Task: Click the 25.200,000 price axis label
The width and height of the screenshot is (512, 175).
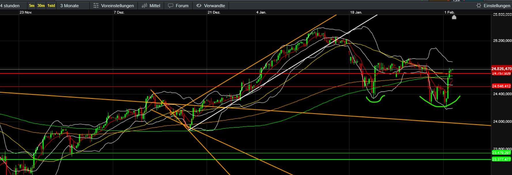Action: [502, 41]
